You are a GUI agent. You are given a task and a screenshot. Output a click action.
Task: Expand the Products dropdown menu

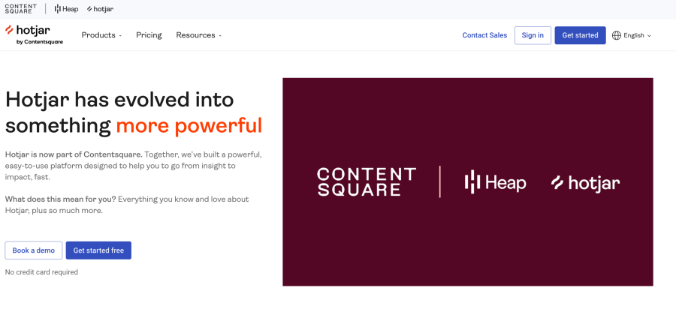pos(101,35)
